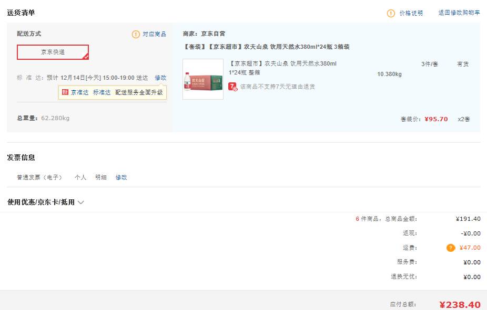Select the 京准达 delivery service link
The height and width of the screenshot is (310, 487).
coord(80,92)
